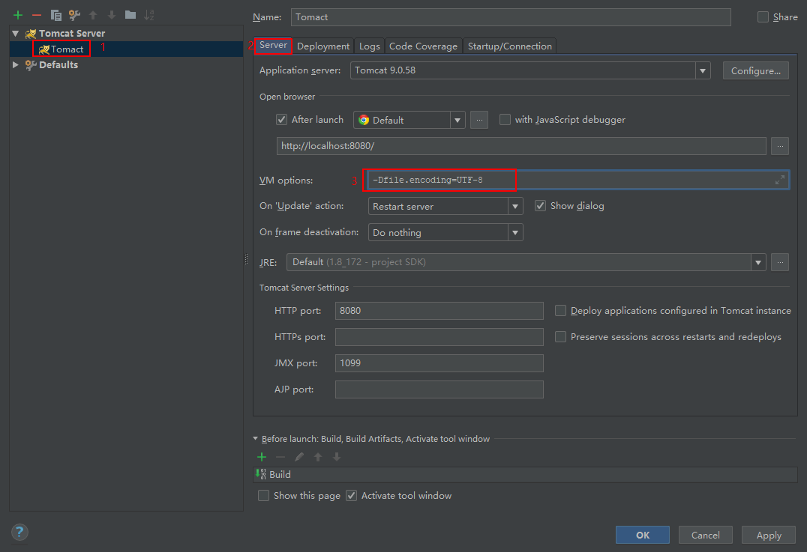Screen dimensions: 807x552
Task: Collapse the Tomcat Server tree arrow
Action: (16, 34)
